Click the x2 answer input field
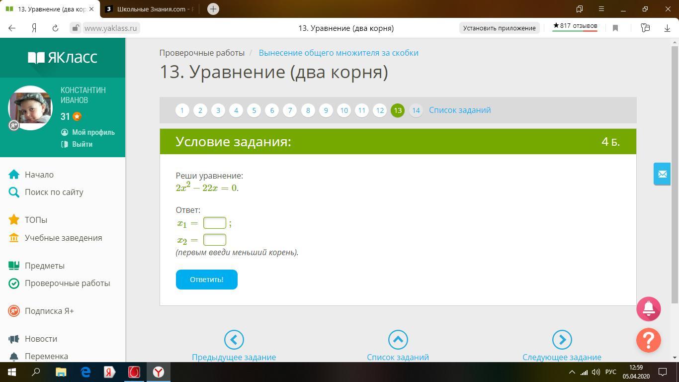The width and height of the screenshot is (679, 382). click(x=214, y=240)
